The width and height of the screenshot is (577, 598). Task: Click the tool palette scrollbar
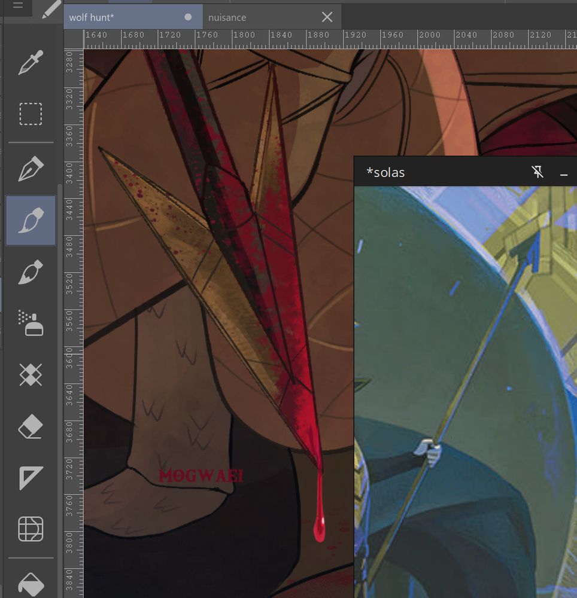pos(59,389)
